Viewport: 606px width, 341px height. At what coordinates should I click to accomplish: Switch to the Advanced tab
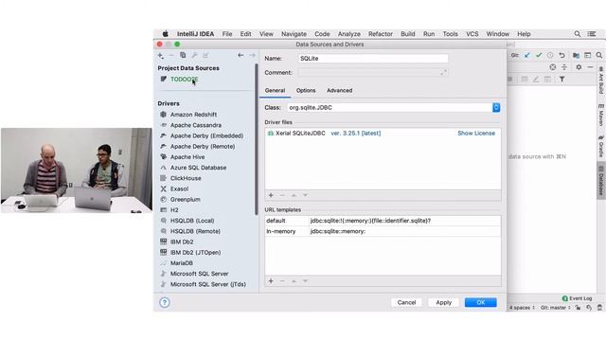pyautogui.click(x=339, y=91)
